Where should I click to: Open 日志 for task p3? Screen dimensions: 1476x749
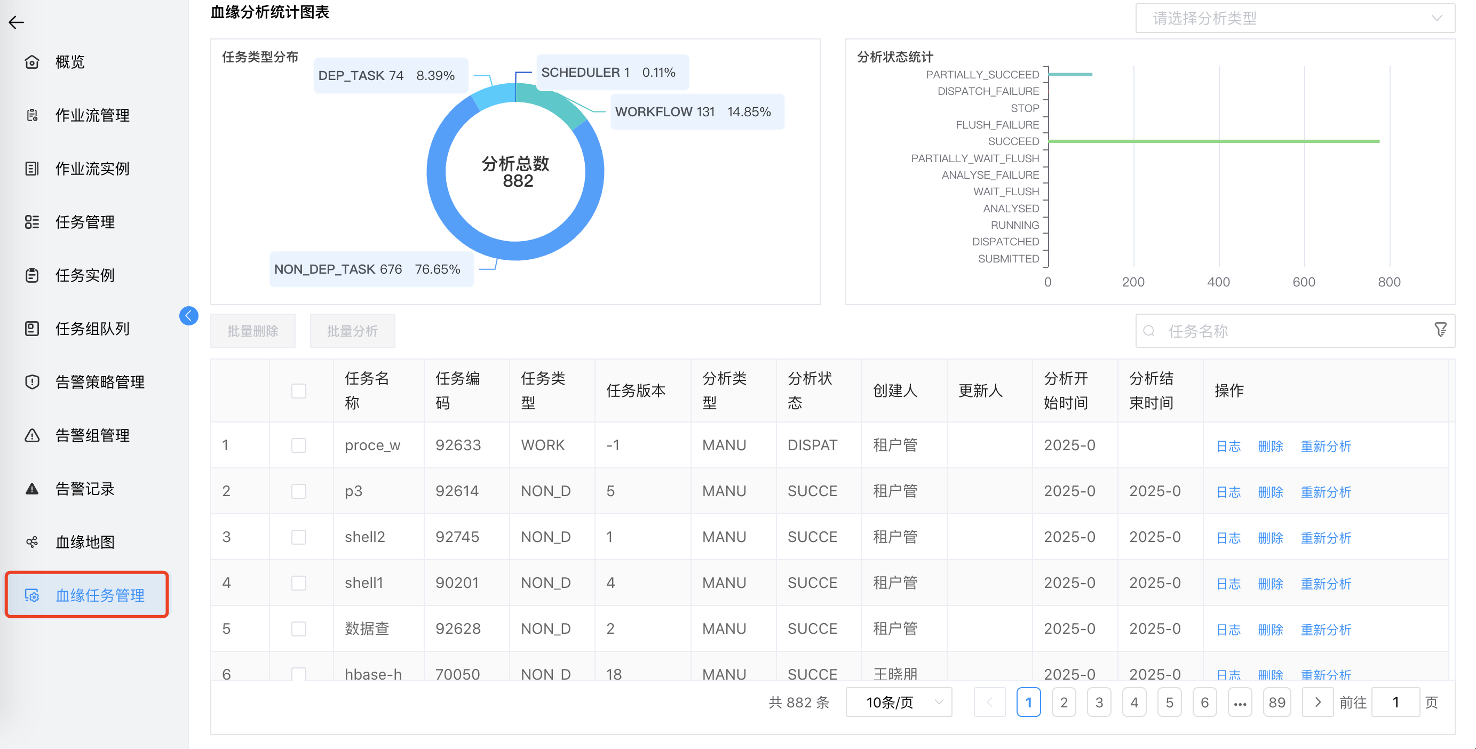[x=1228, y=491]
